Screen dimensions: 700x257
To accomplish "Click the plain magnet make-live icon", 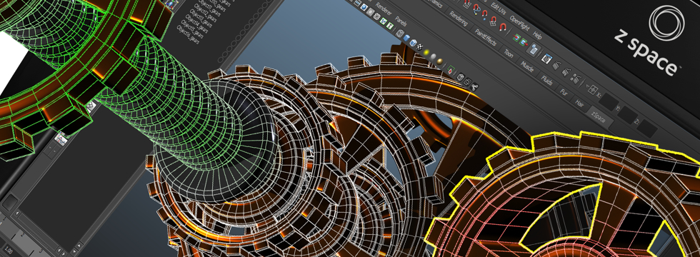I will [503, 27].
